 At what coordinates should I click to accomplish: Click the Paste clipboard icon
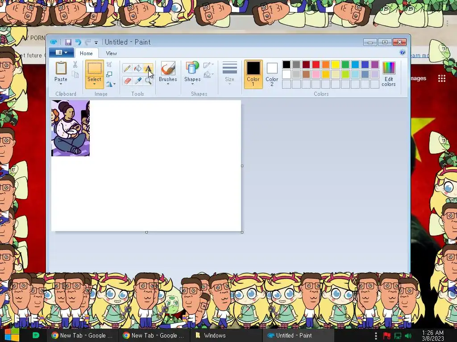tap(61, 68)
